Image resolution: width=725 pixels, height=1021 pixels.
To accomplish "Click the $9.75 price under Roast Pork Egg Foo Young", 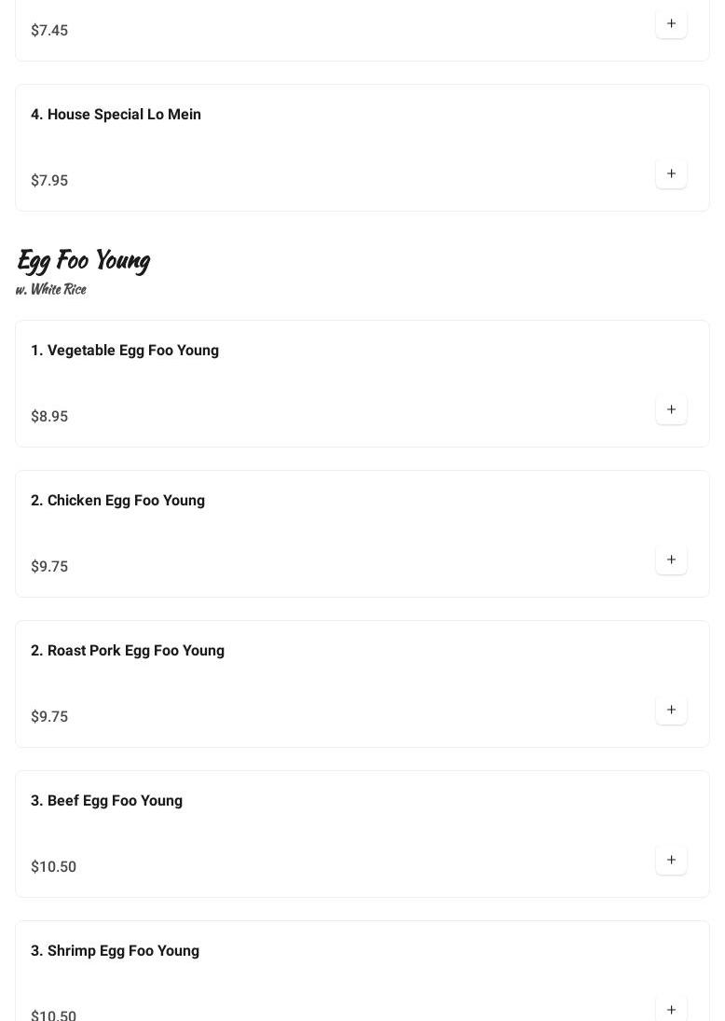I will (x=49, y=716).
